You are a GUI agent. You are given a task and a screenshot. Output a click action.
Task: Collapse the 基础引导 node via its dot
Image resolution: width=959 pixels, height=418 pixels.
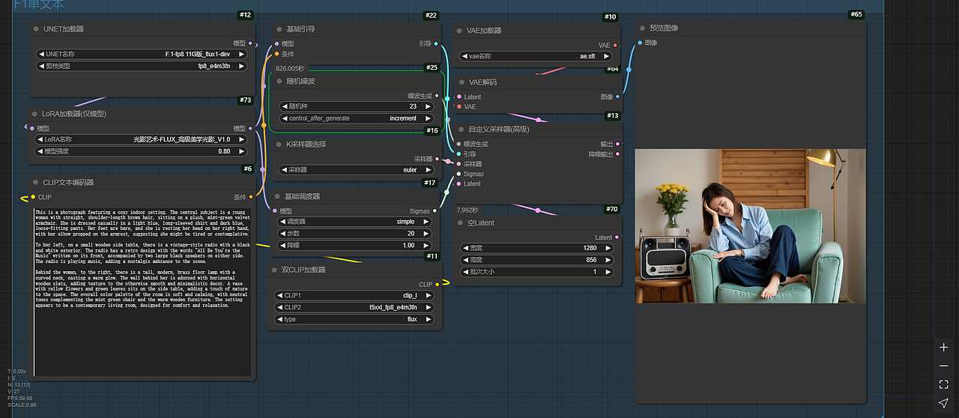(x=279, y=28)
